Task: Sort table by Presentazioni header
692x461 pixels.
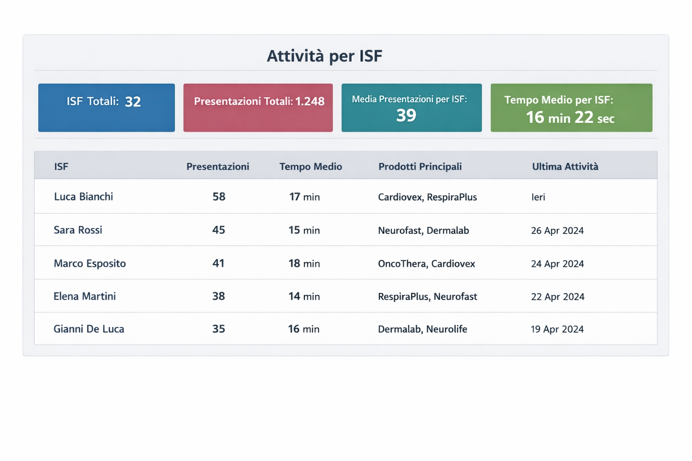Action: (x=218, y=167)
